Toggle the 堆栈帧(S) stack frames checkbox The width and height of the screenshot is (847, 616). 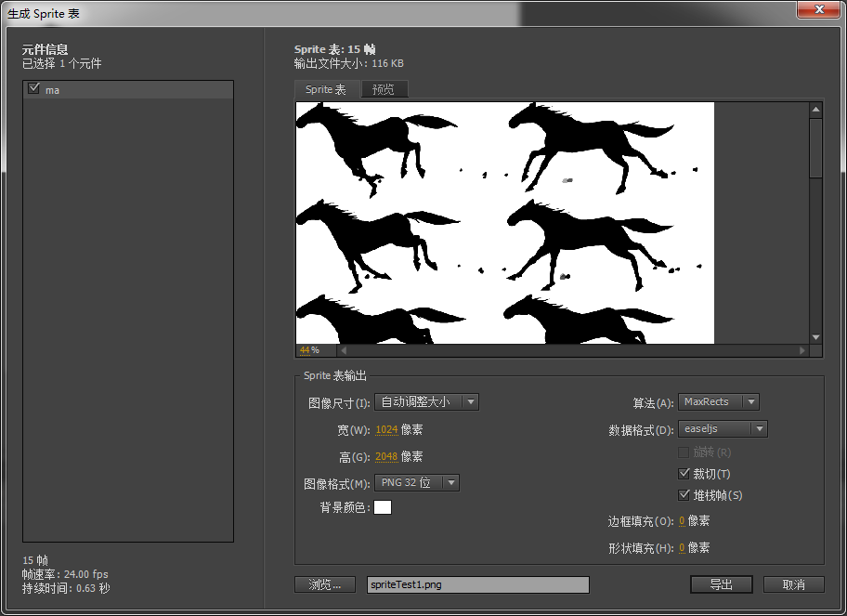click(x=684, y=494)
